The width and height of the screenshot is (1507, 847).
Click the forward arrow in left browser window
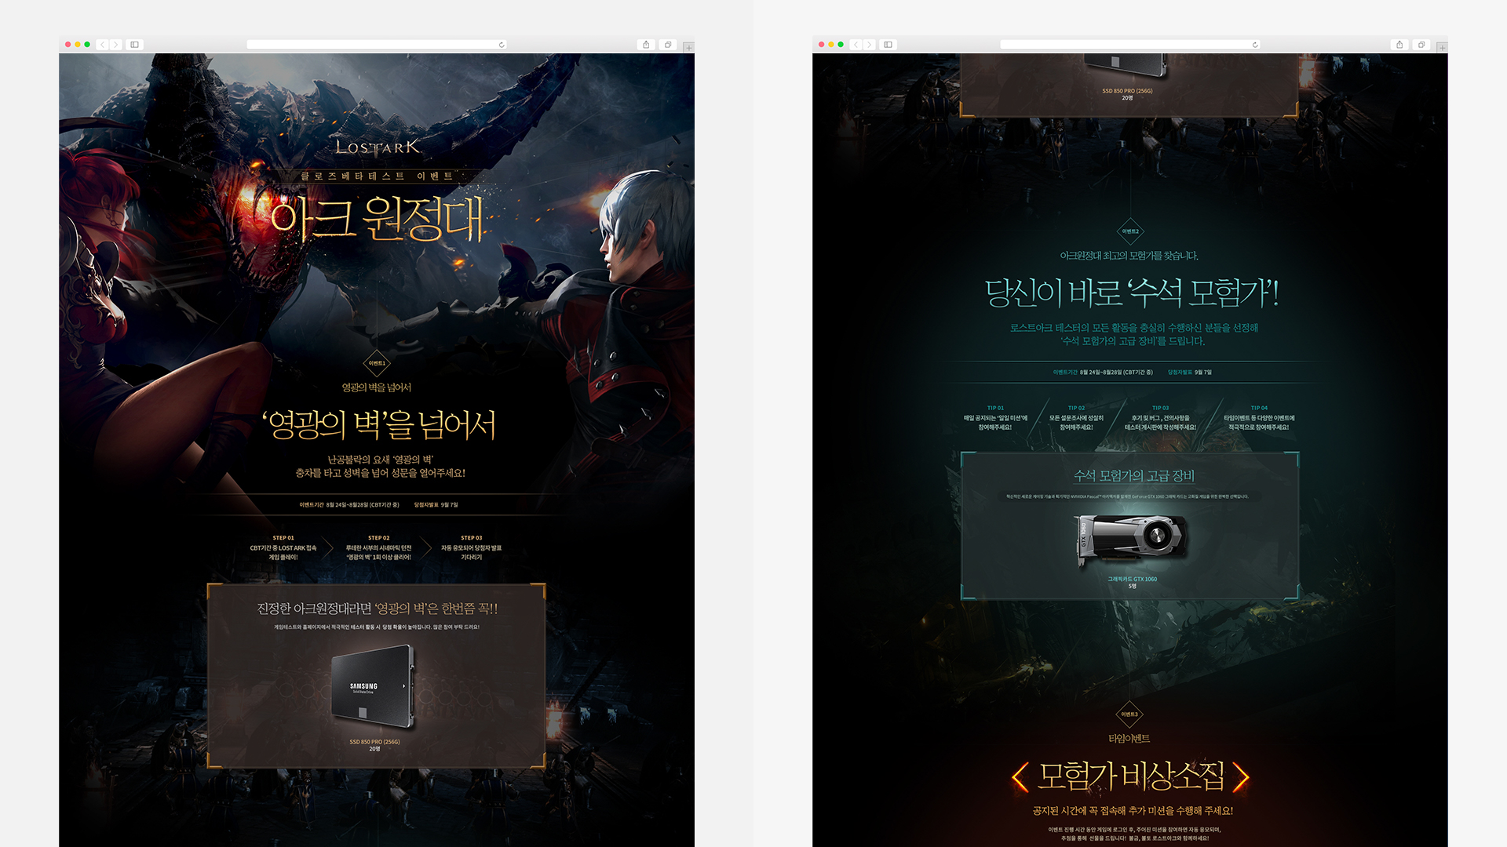(115, 45)
